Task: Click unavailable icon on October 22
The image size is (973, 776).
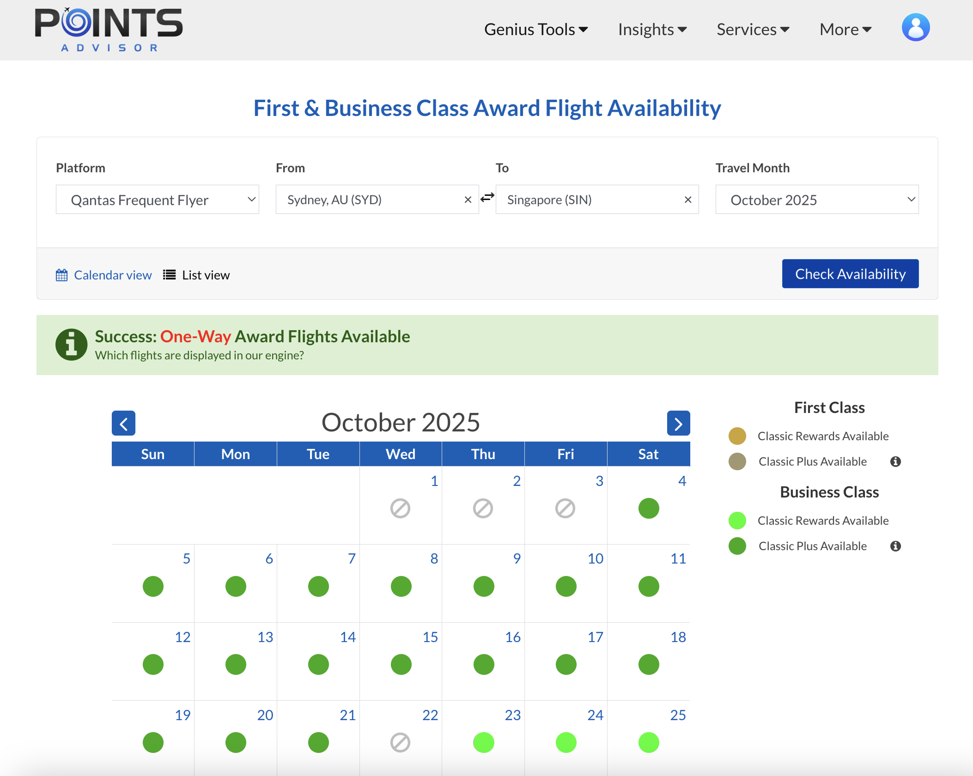Action: (x=400, y=743)
